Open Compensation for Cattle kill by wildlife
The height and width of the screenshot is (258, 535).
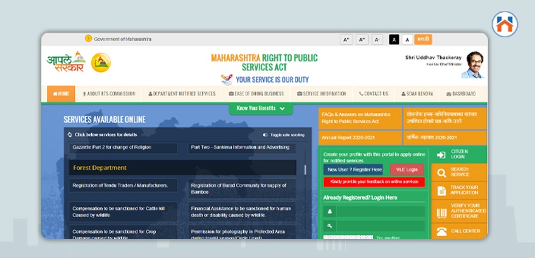coord(123,212)
